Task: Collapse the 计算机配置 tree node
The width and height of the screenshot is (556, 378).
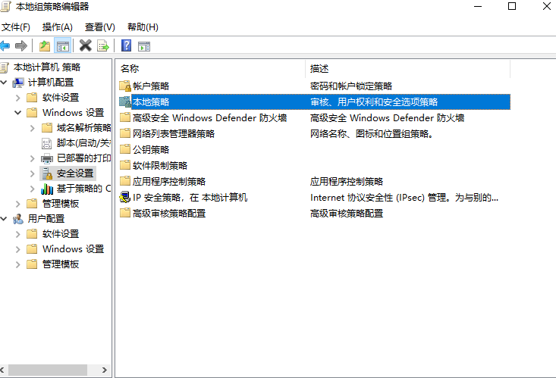Action: coord(5,83)
